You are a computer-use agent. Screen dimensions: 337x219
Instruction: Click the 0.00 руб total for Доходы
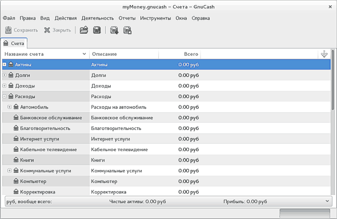point(188,86)
